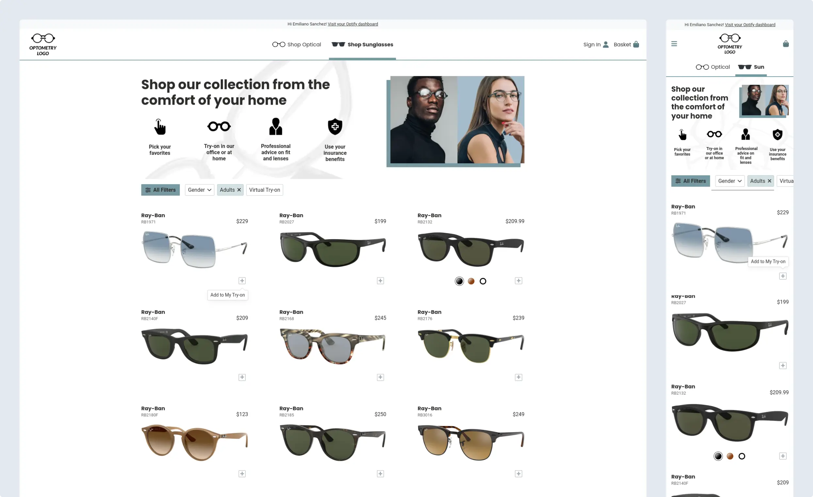This screenshot has width=813, height=497.
Task: Open the Gender dropdown filter
Action: (199, 190)
